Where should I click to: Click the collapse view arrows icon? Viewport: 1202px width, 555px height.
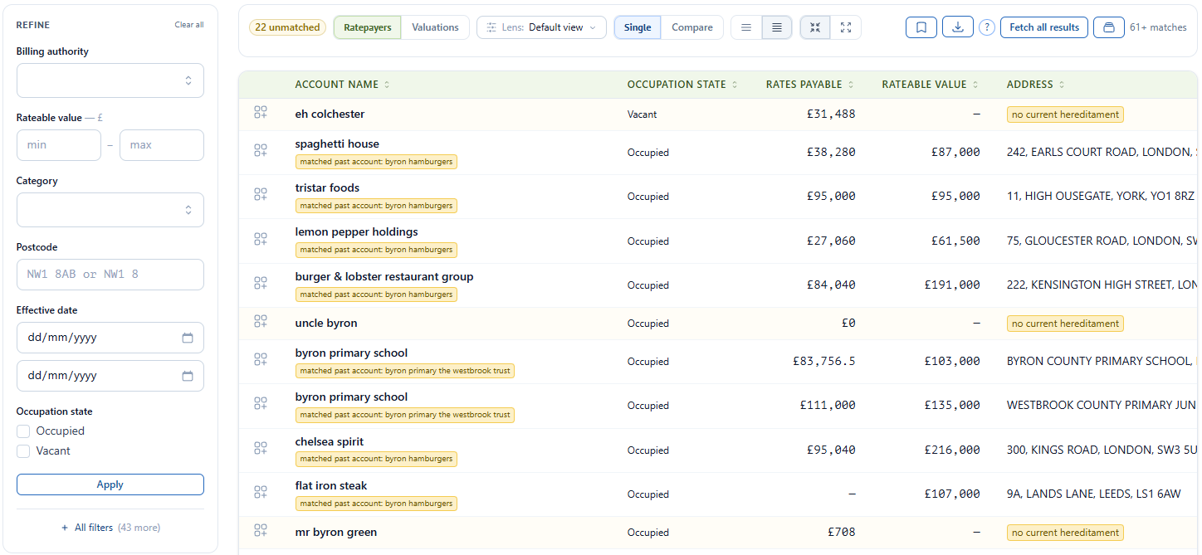pos(815,27)
